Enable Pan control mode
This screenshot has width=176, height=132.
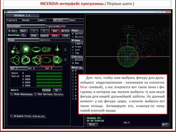(x=73, y=63)
